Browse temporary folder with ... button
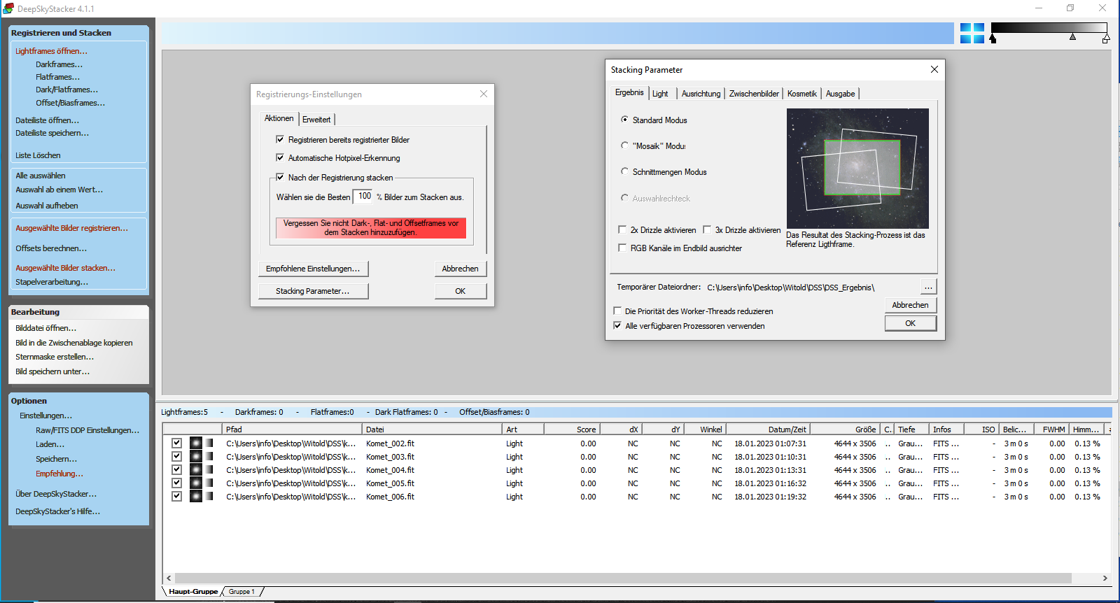The width and height of the screenshot is (1120, 603). (x=927, y=287)
